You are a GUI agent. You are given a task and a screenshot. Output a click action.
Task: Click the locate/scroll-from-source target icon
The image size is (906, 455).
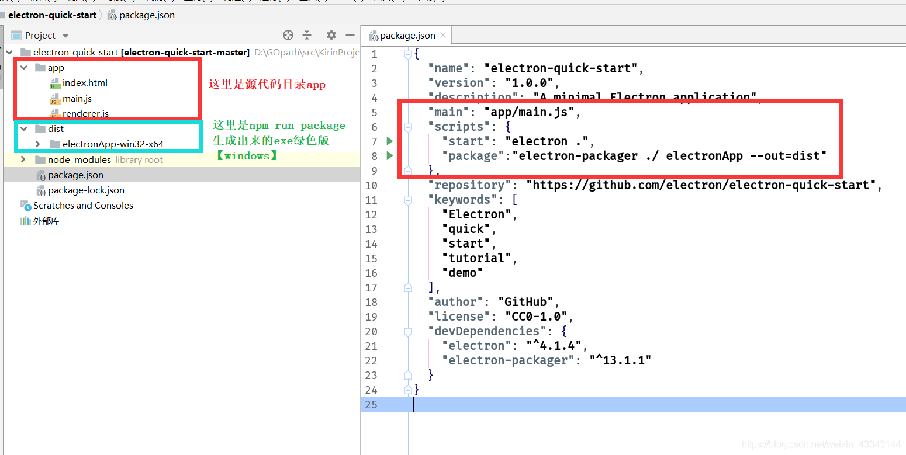point(288,35)
